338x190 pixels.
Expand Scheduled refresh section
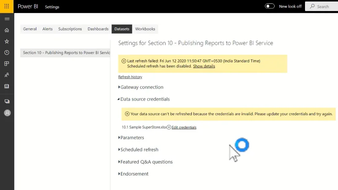[x=138, y=149]
